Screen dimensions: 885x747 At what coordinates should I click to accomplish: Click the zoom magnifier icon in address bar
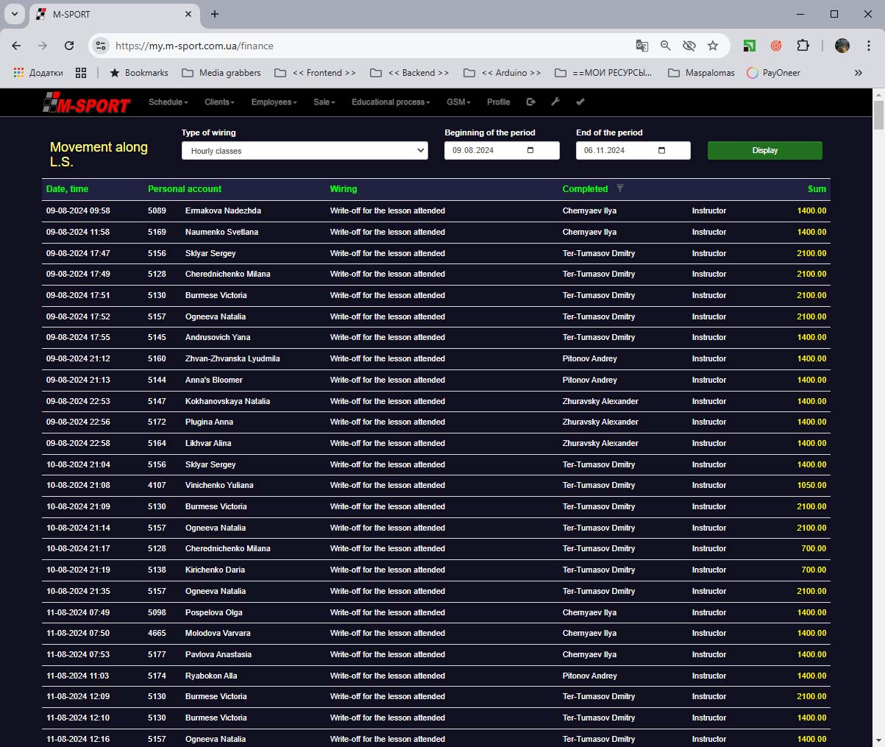pos(665,46)
